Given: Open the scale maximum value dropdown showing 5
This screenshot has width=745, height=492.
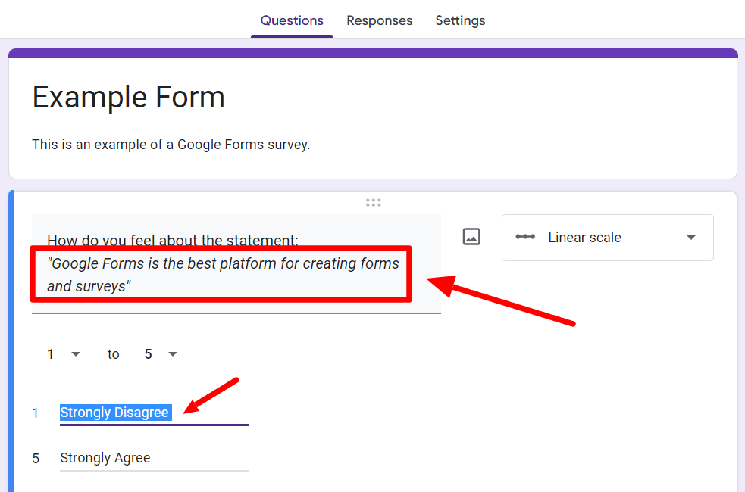Looking at the screenshot, I should tap(161, 354).
